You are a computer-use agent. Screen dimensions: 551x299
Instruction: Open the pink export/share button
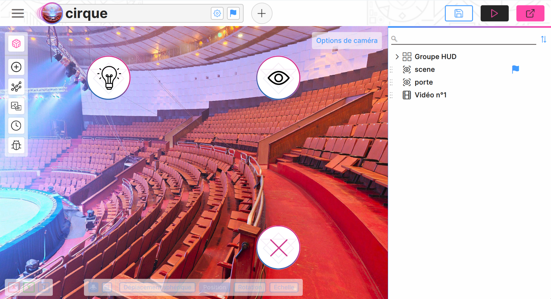pos(530,13)
